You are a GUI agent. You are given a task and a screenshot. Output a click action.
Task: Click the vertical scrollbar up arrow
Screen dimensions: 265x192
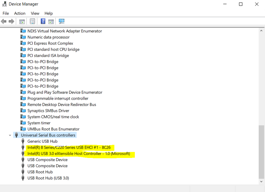point(261,30)
